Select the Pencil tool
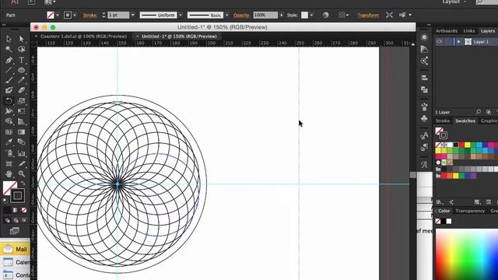The image size is (498, 280). coord(21,80)
